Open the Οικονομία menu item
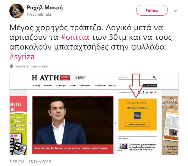 tap(61, 85)
